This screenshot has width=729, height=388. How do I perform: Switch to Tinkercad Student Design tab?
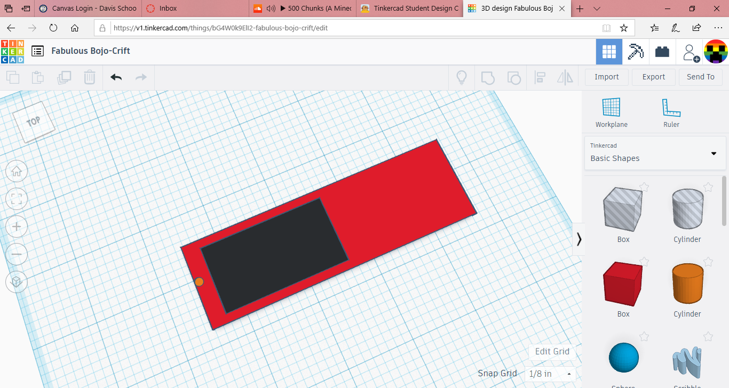[409, 9]
